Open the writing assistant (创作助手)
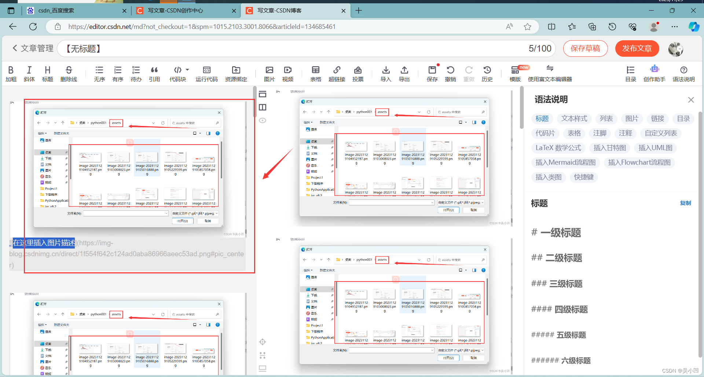 (x=654, y=74)
